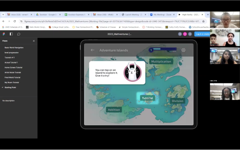Click the pink V collaborator avatar
Screen dimensions: 240x150
point(185,34)
